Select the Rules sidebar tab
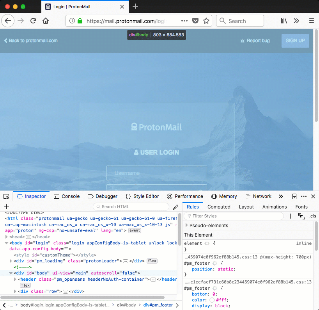Image resolution: width=319 pixels, height=310 pixels. [193, 207]
